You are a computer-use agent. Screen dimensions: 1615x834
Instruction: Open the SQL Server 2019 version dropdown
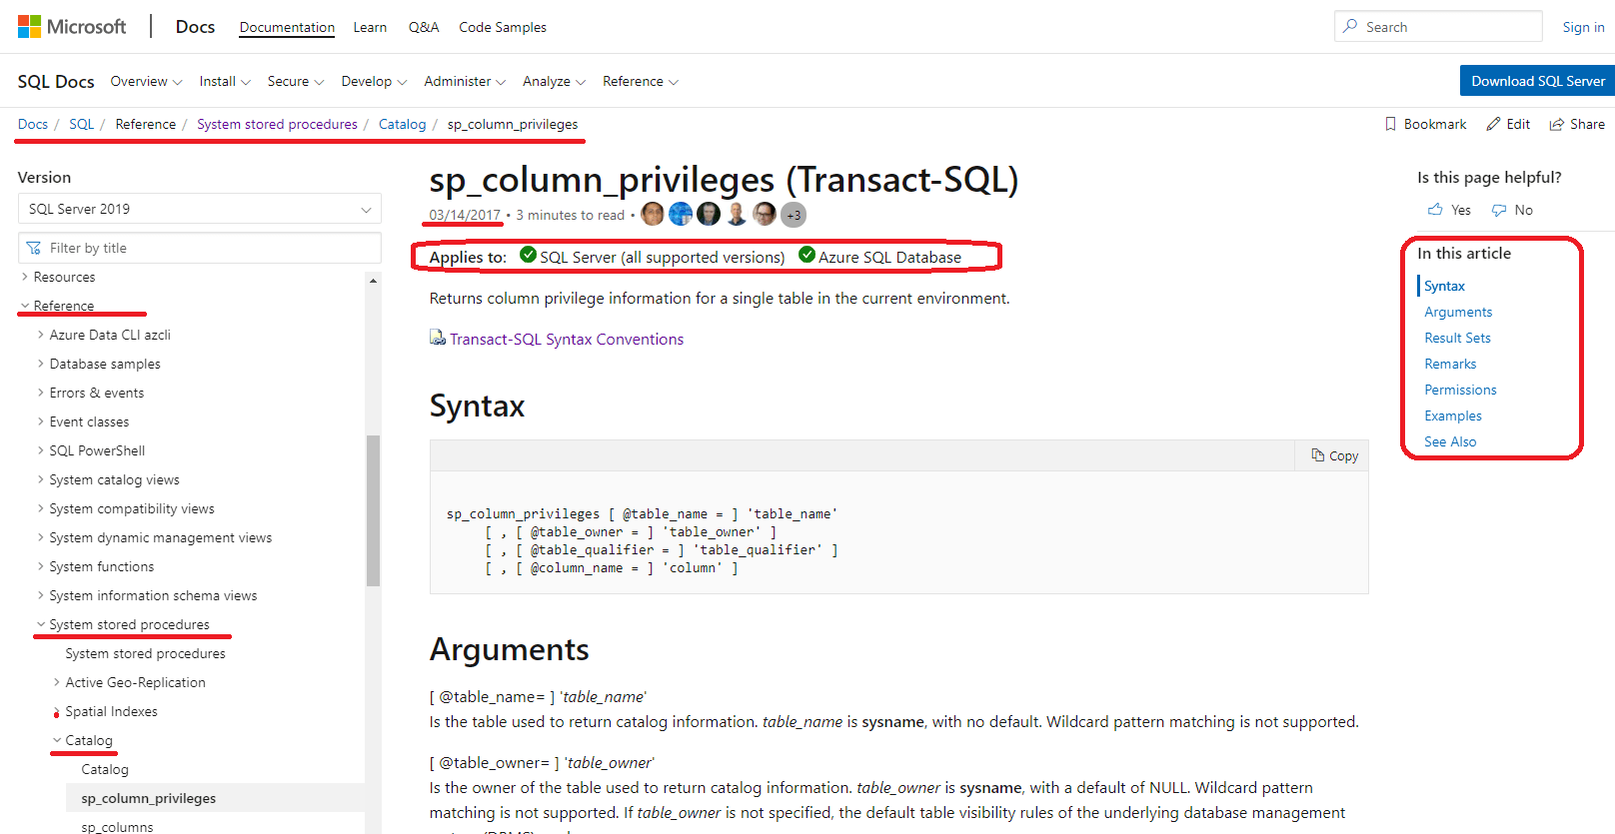coord(199,209)
